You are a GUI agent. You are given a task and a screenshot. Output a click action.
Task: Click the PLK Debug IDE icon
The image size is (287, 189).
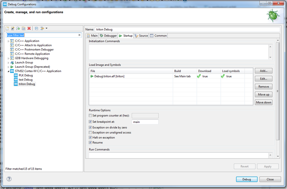point(16,75)
